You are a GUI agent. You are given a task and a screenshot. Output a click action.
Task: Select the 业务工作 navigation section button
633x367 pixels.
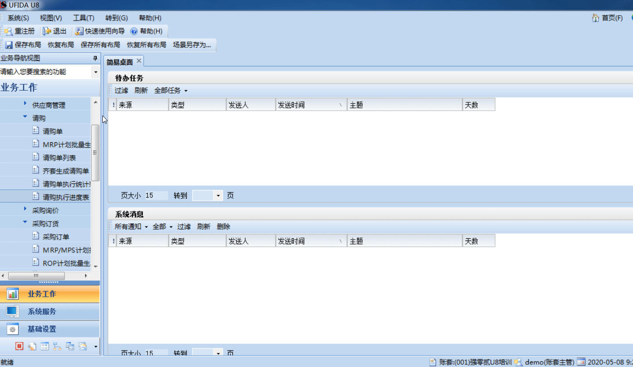click(x=50, y=294)
